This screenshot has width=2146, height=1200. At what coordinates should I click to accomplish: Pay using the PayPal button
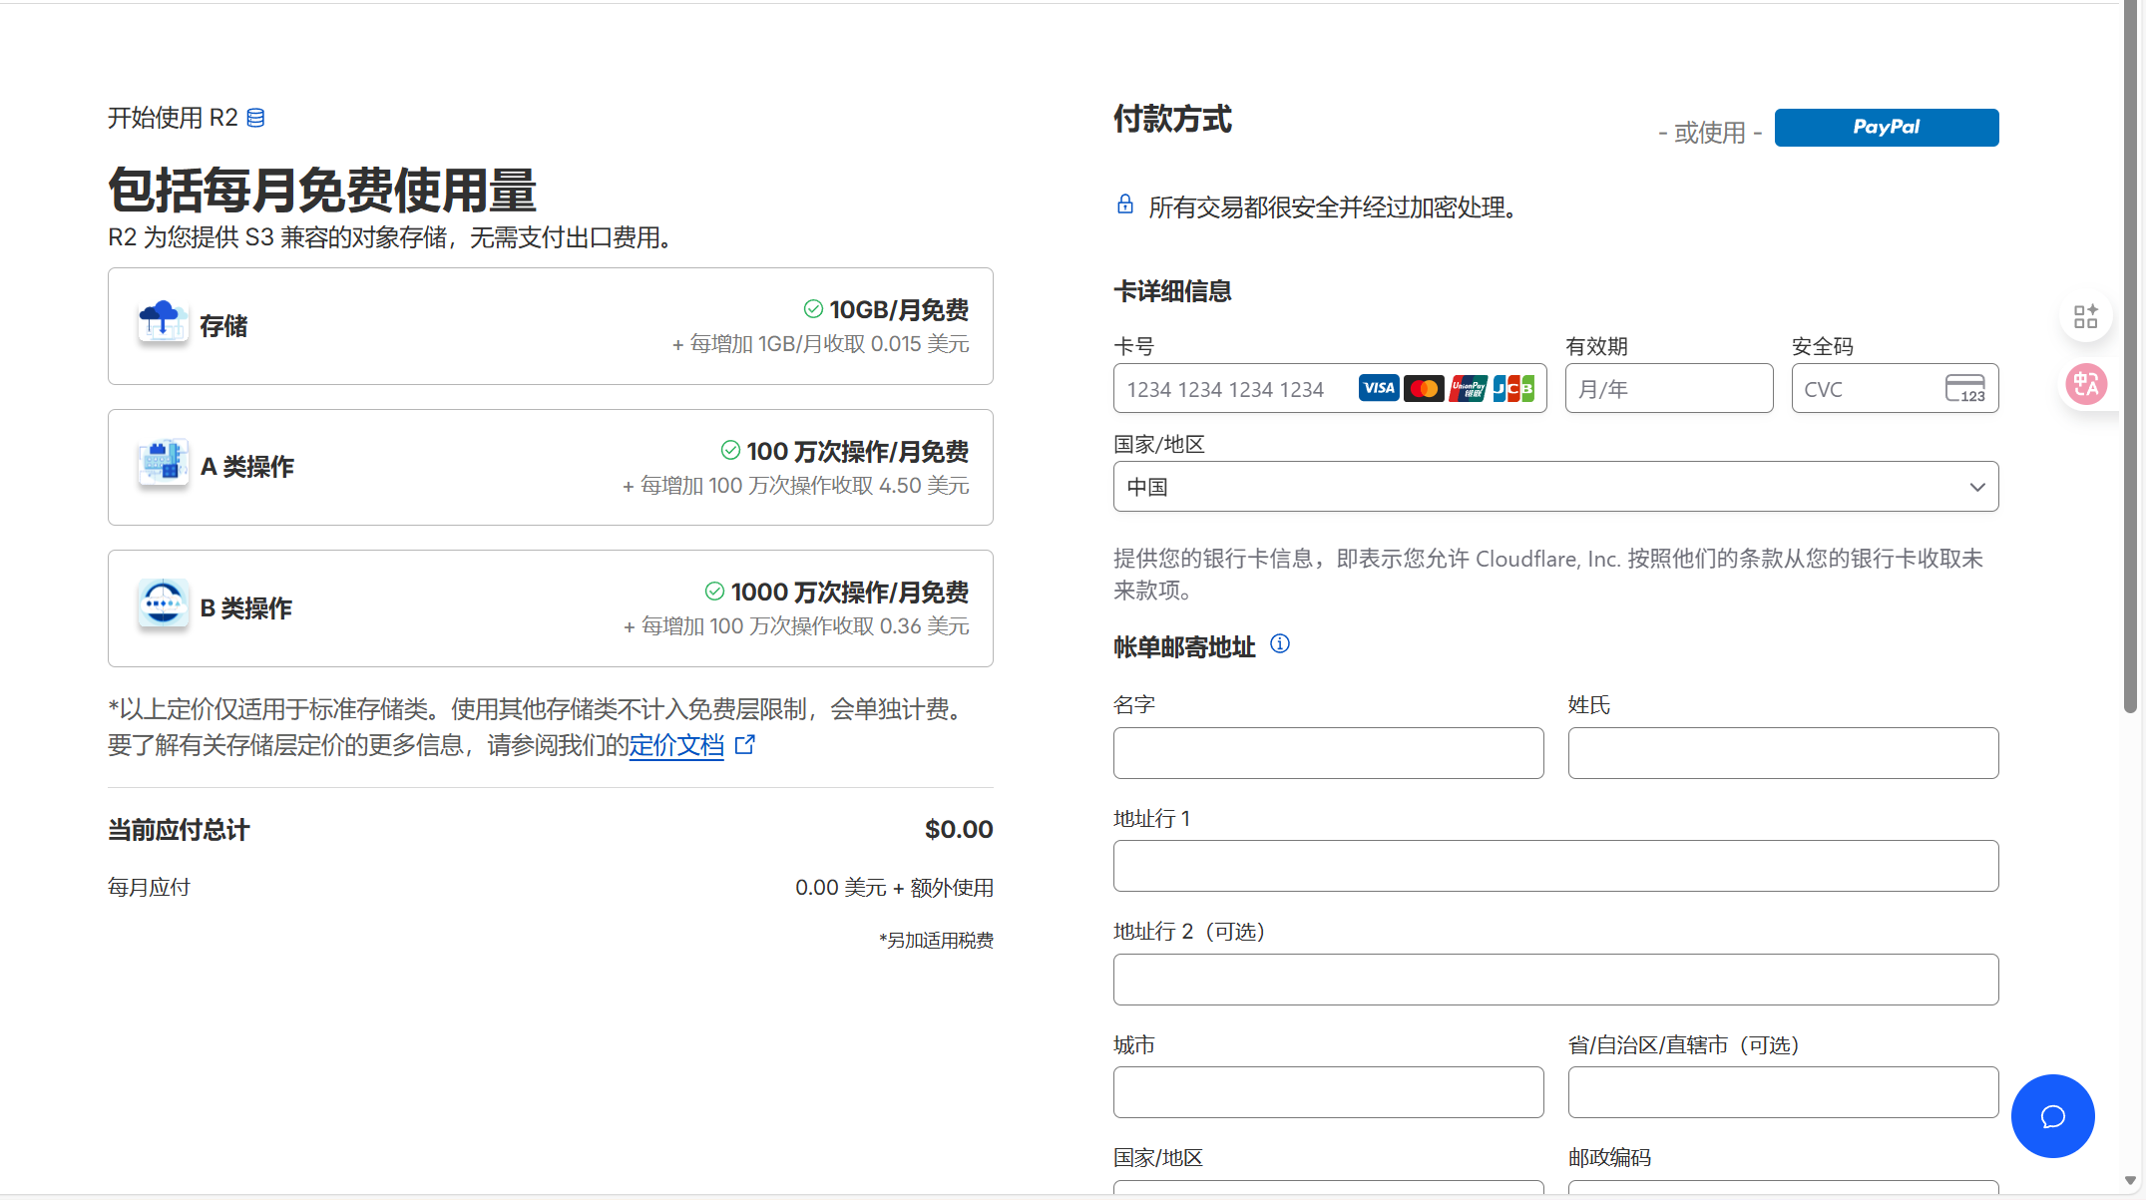click(x=1886, y=128)
